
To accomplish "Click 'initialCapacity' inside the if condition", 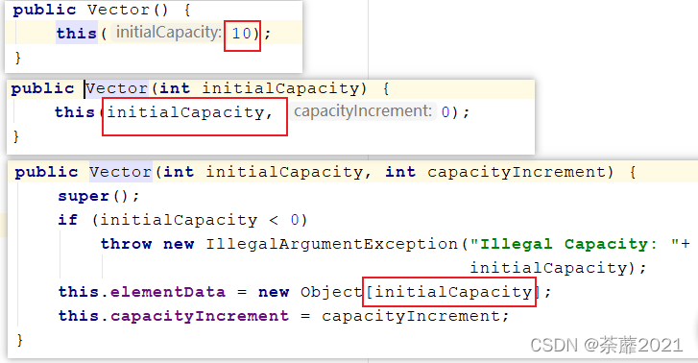I will (x=179, y=220).
